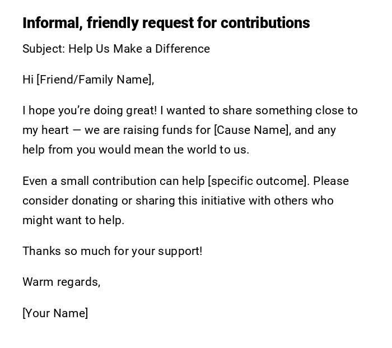The width and height of the screenshot is (392, 348).
Task: Click the [Friend/Family Name] placeholder
Action: point(95,80)
